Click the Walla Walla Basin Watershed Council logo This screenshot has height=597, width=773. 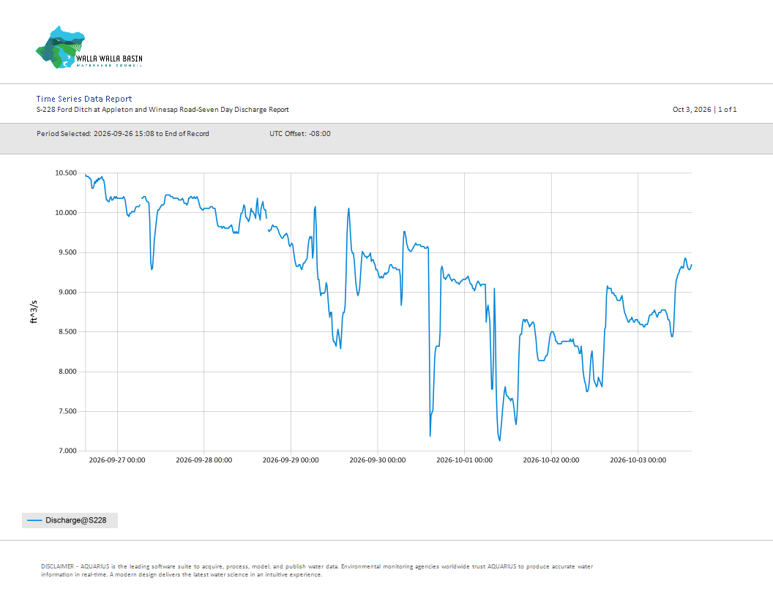click(89, 48)
